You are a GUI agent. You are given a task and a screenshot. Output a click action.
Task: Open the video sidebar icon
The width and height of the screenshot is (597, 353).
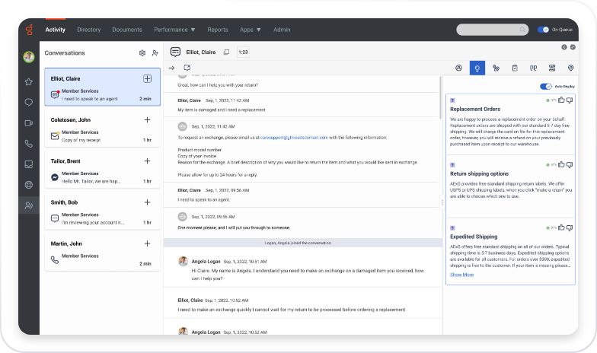point(29,123)
